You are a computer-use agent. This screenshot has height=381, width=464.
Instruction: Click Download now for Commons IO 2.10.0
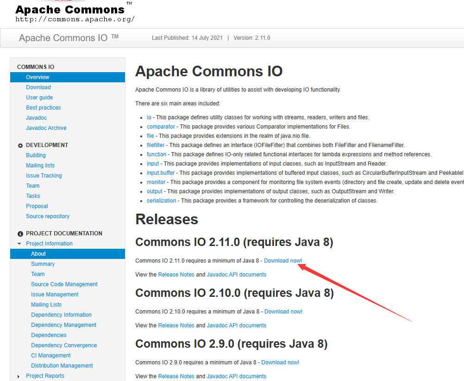283,312
